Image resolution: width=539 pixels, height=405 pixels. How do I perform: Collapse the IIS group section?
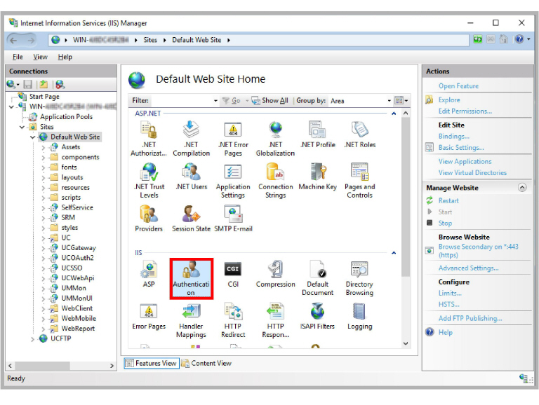394,253
